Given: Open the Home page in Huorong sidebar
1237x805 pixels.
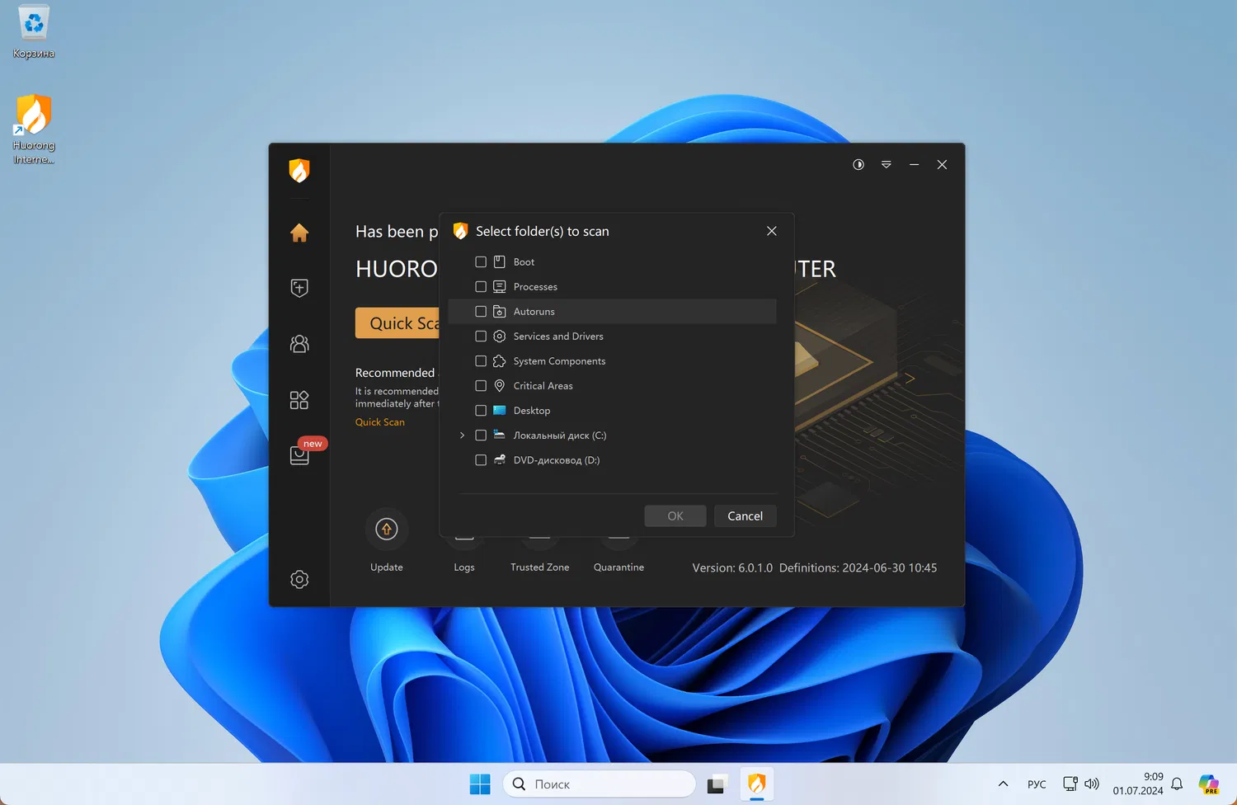Looking at the screenshot, I should pyautogui.click(x=299, y=233).
